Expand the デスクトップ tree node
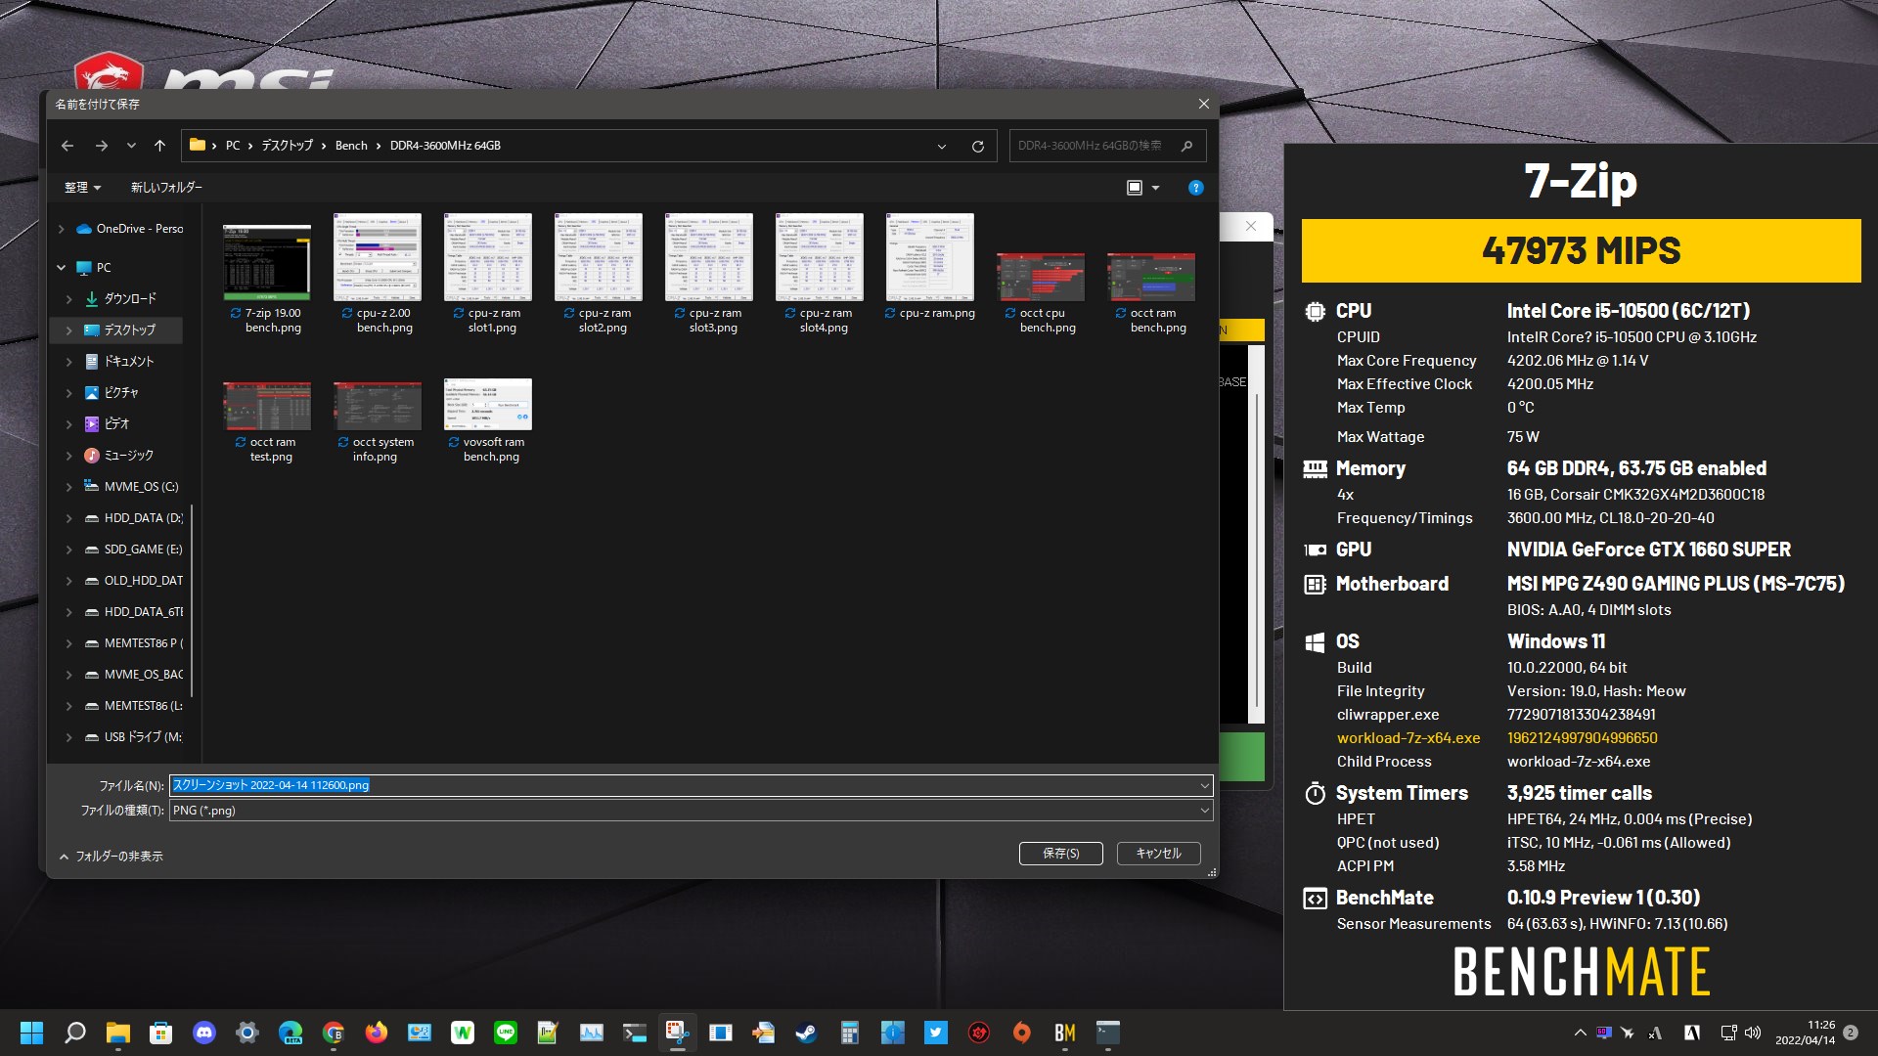Image resolution: width=1878 pixels, height=1056 pixels. pos(68,330)
